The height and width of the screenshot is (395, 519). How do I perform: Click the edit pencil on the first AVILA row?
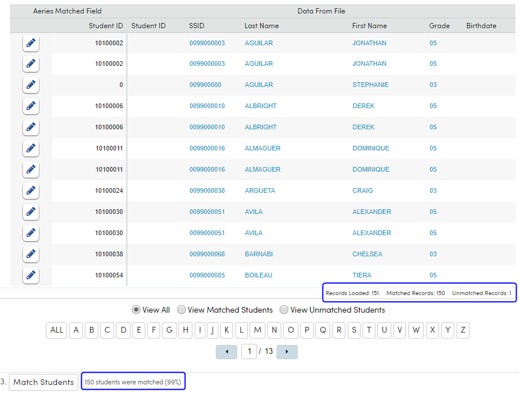coord(31,212)
